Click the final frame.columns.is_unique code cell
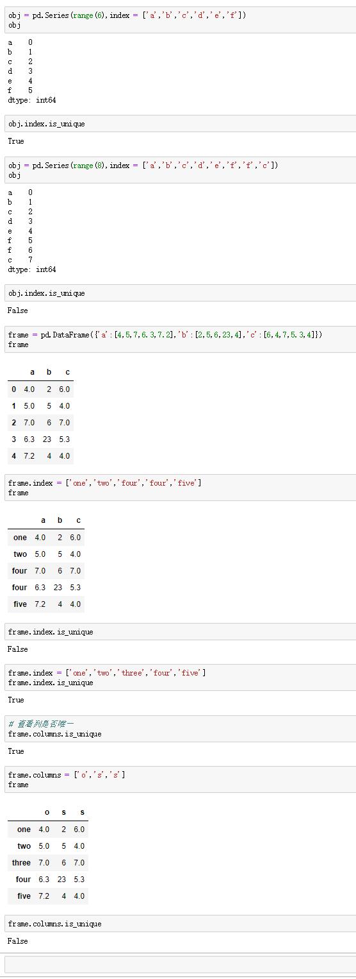This screenshot has height=979, width=356. (x=181, y=924)
